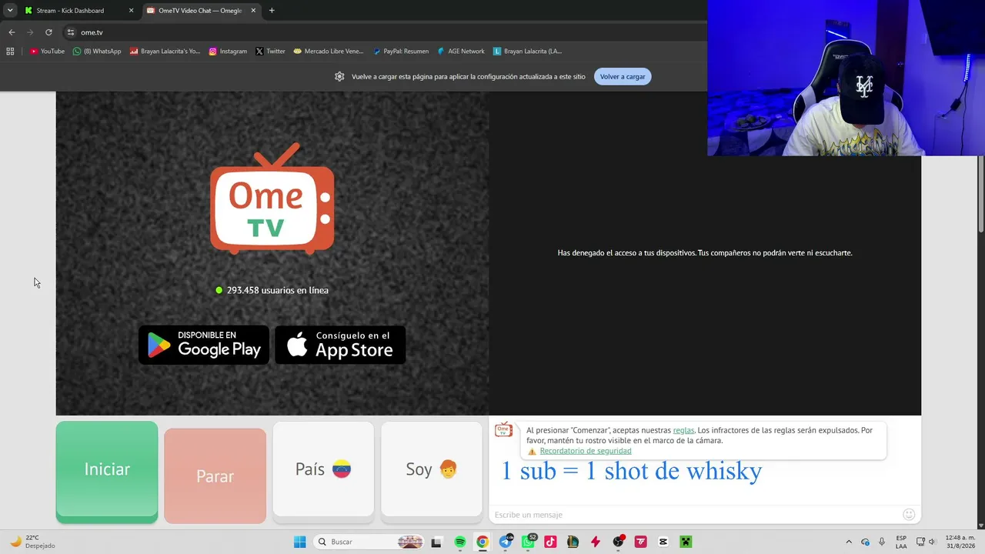Open the Chrome apps grid shortcut
Screen dimensions: 985x554
click(10, 52)
